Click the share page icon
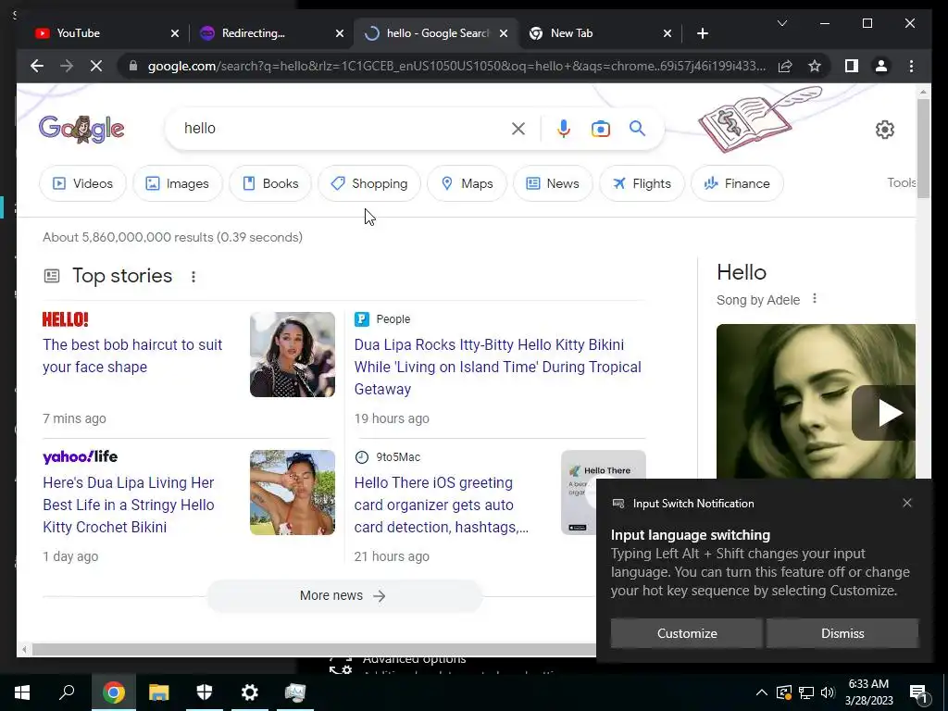This screenshot has width=948, height=711. click(x=785, y=66)
